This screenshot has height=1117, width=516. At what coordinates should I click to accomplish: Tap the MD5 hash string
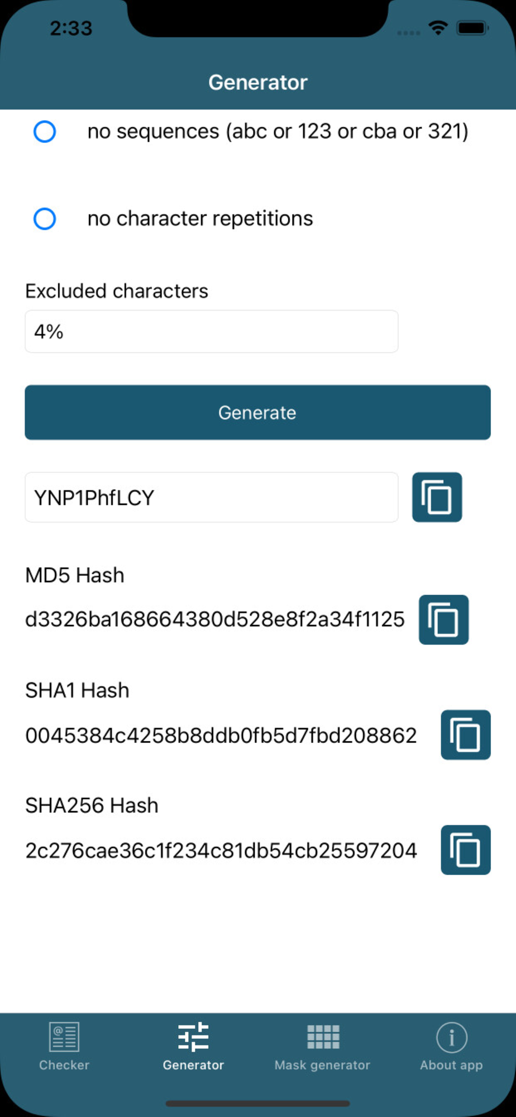(215, 619)
